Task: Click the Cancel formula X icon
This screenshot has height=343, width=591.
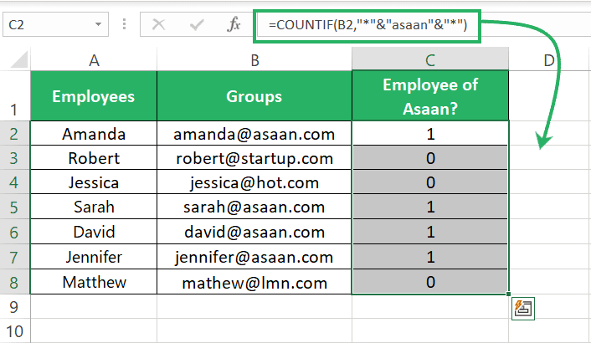Action: coord(158,25)
